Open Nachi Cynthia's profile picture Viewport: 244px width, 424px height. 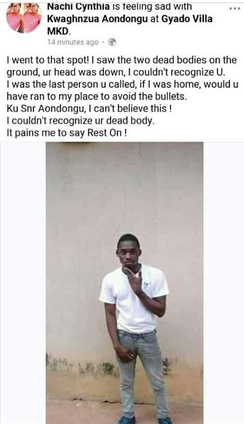[24, 18]
